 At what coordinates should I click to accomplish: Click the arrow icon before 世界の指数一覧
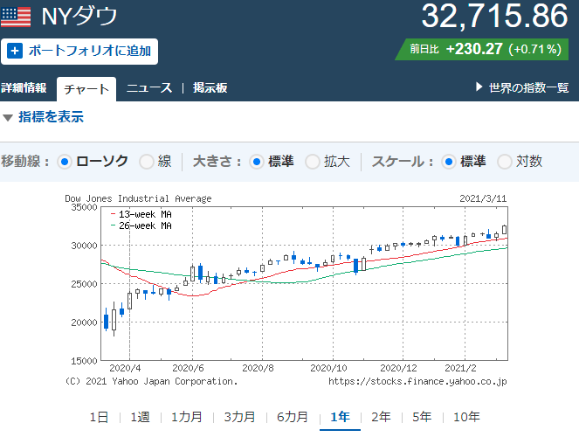pyautogui.click(x=479, y=87)
